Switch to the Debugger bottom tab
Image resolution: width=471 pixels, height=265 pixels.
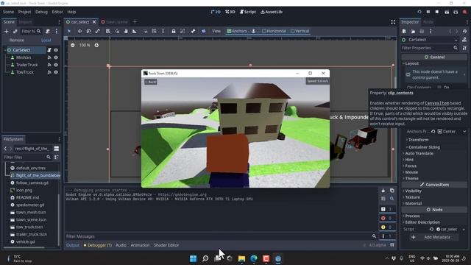(98, 245)
